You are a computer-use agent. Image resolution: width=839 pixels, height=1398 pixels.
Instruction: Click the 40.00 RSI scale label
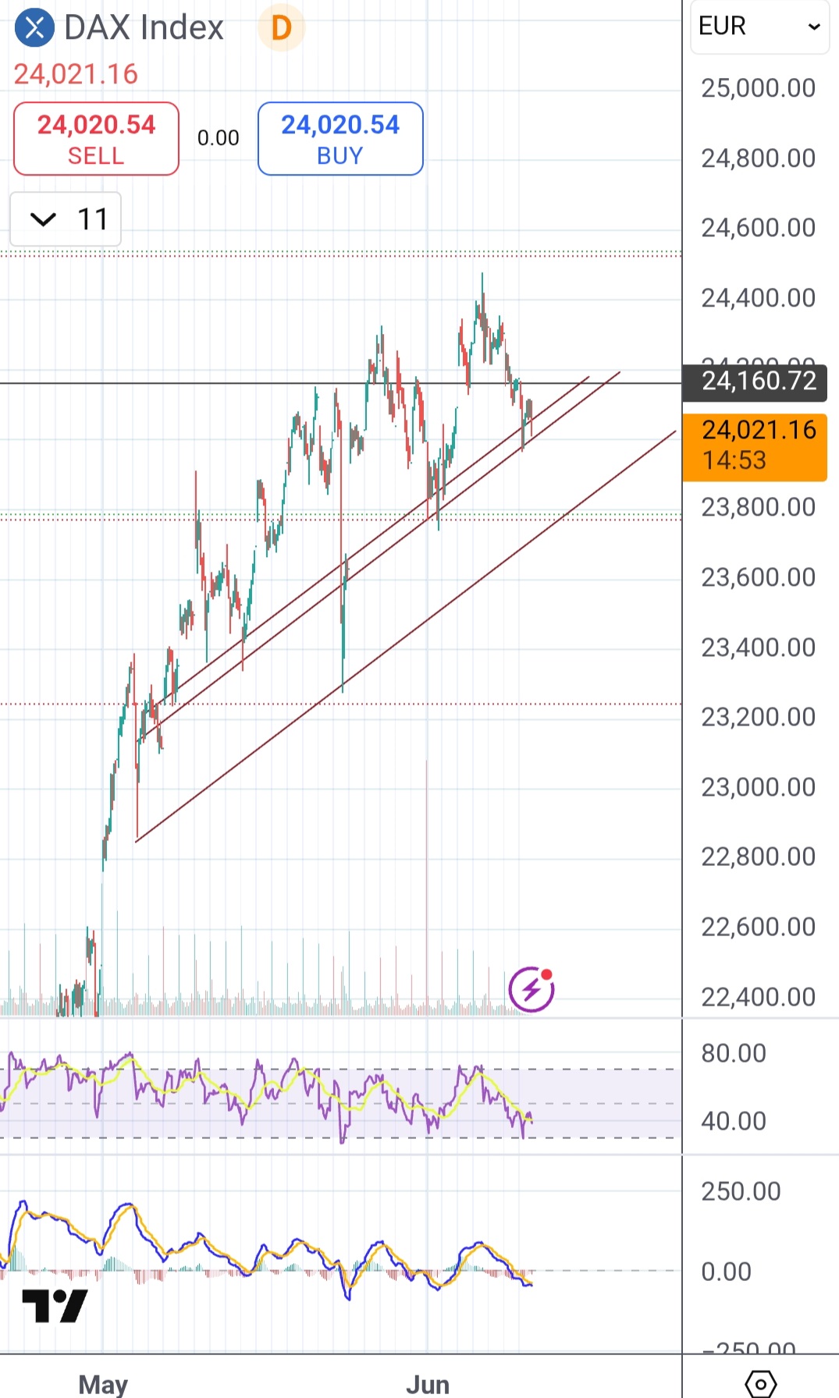734,1121
